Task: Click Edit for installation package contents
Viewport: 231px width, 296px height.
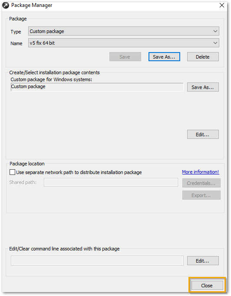Action: [x=203, y=135]
